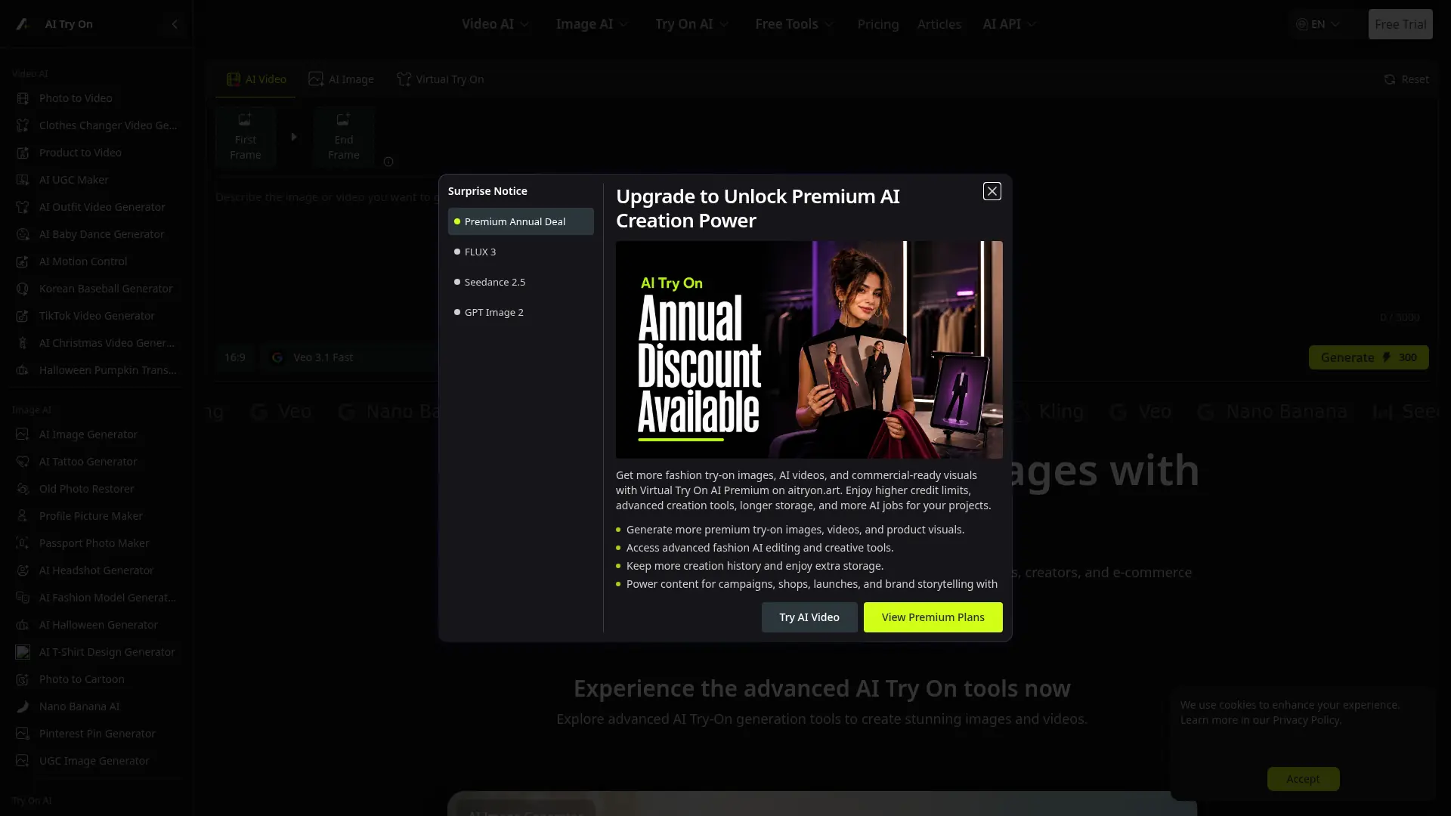Image resolution: width=1451 pixels, height=816 pixels.
Task: Expand the Video AI menu
Action: (496, 24)
